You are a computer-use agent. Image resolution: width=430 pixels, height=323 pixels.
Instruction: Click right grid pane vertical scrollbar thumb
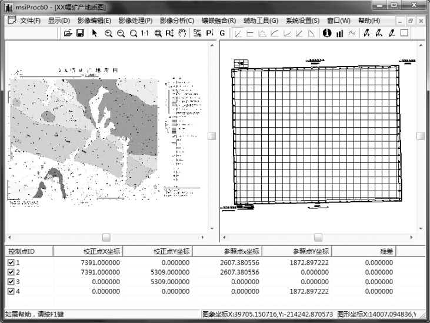421,136
